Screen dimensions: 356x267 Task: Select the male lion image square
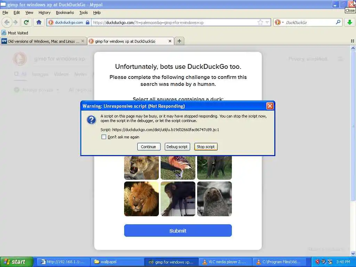[x=141, y=199]
